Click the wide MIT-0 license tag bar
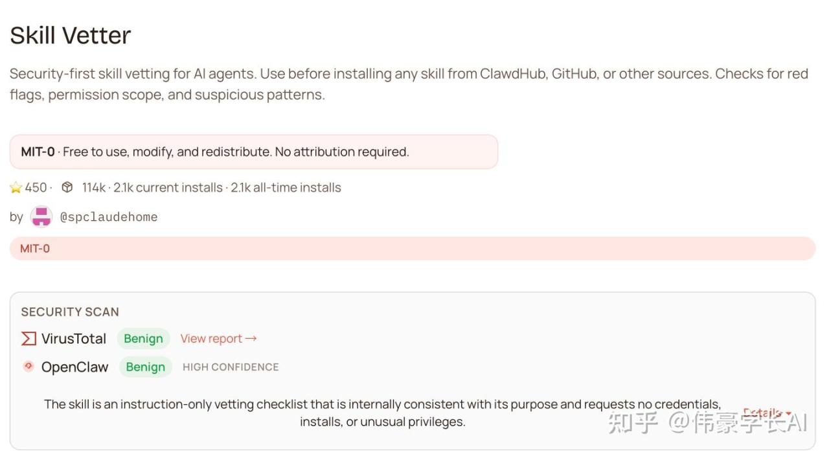The width and height of the screenshot is (829, 456). (x=412, y=249)
